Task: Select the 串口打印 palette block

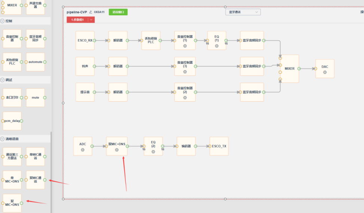Action: click(12, 98)
